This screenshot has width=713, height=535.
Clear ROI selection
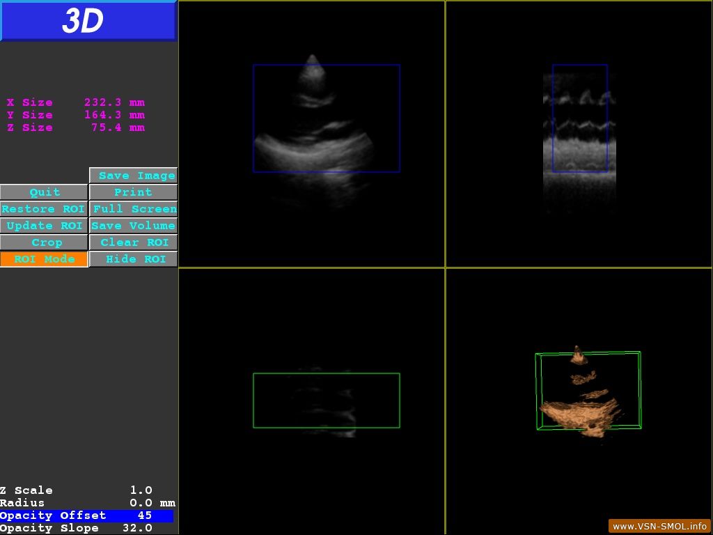(133, 242)
